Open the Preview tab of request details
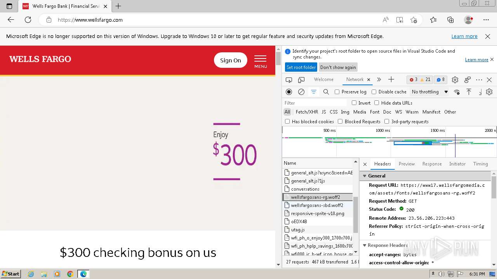497x279 pixels. pos(407,164)
